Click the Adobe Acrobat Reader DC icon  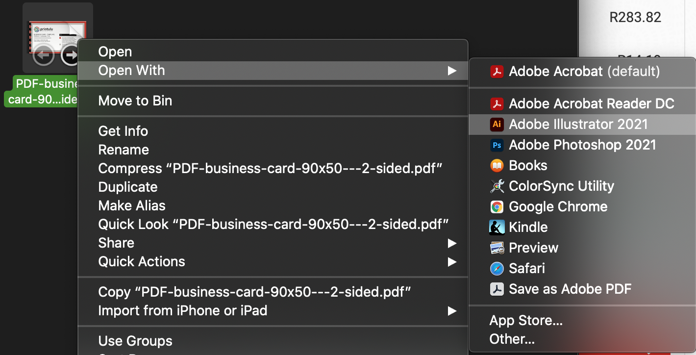[497, 104]
